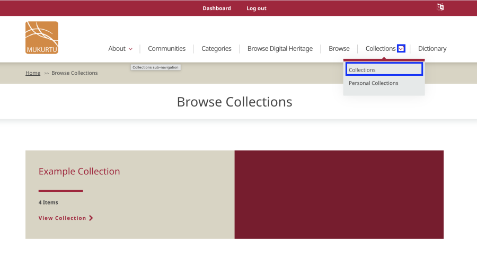Click the arrow beside View Collection

pos(91,218)
